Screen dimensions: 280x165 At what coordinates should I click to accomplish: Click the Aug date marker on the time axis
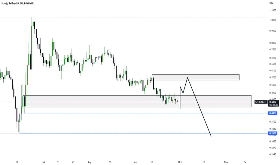(90, 162)
